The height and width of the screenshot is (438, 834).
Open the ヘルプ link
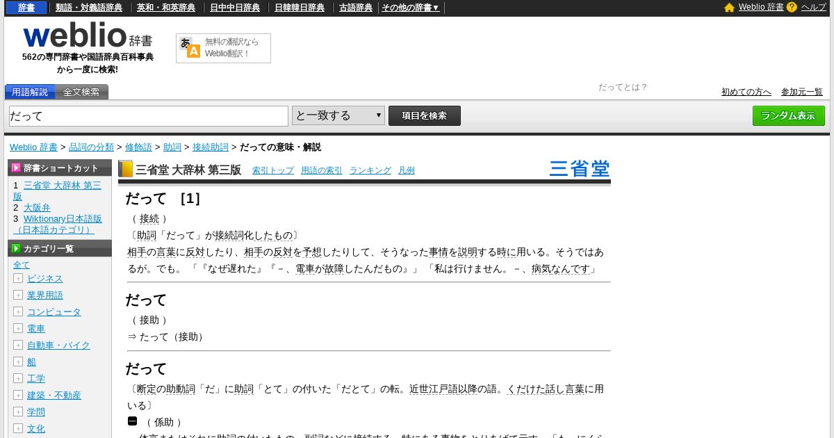click(x=814, y=7)
